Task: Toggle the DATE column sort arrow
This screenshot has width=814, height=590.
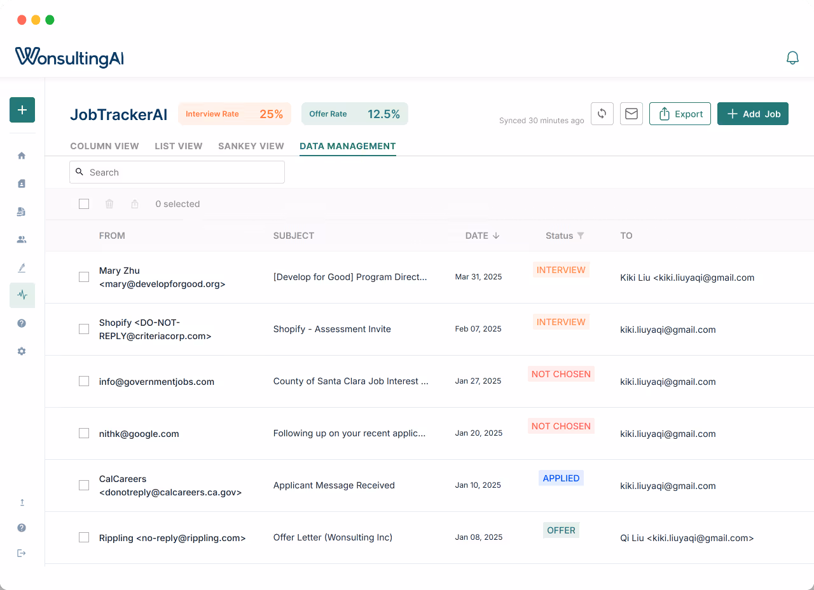Action: [496, 236]
